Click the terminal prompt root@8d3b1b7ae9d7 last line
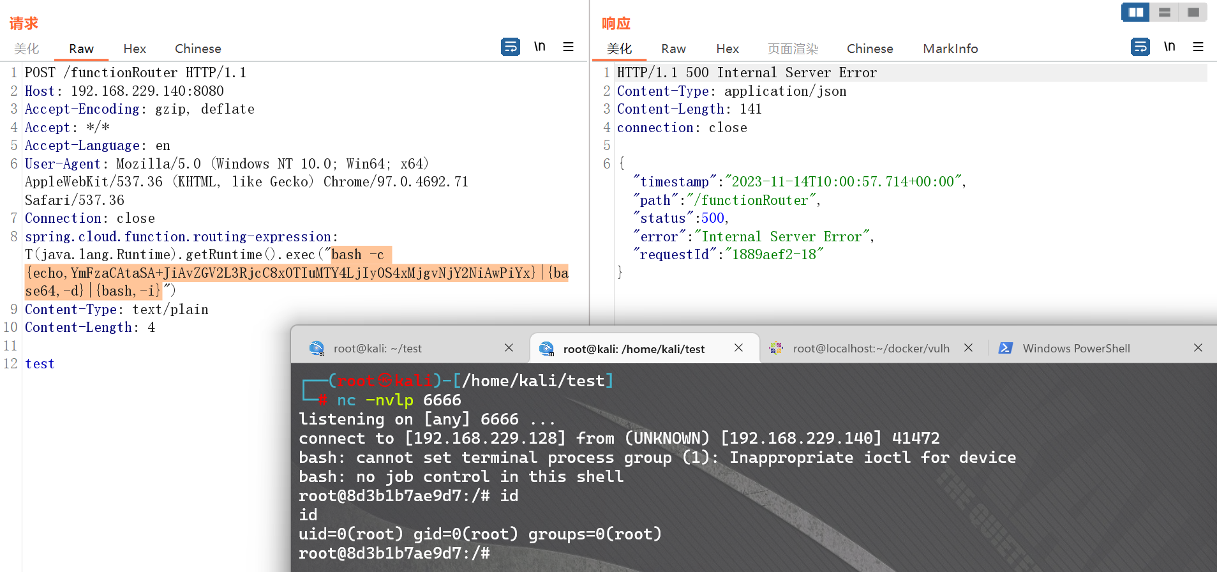Image resolution: width=1217 pixels, height=572 pixels. point(394,553)
